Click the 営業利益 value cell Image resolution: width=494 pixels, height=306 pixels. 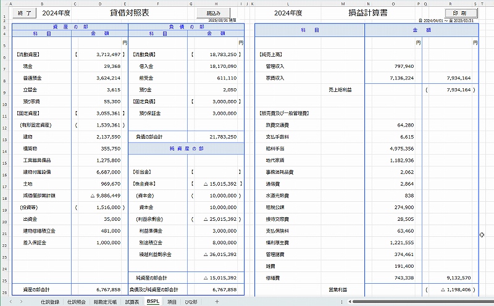(x=451, y=289)
